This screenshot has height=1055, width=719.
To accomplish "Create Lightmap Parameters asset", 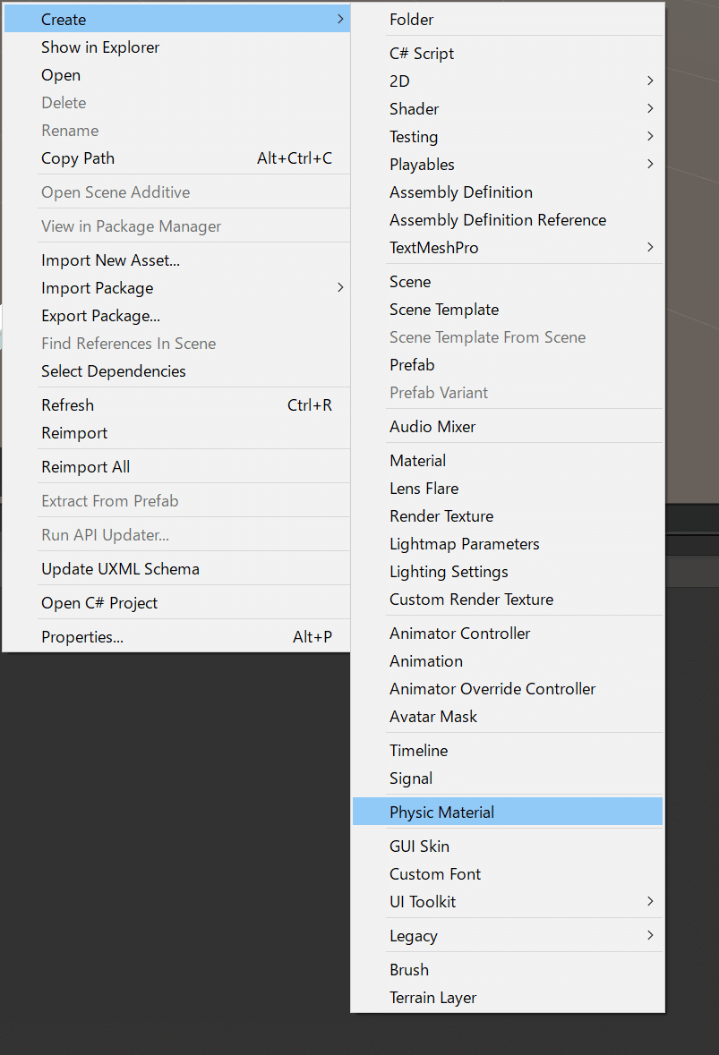I will 508,544.
